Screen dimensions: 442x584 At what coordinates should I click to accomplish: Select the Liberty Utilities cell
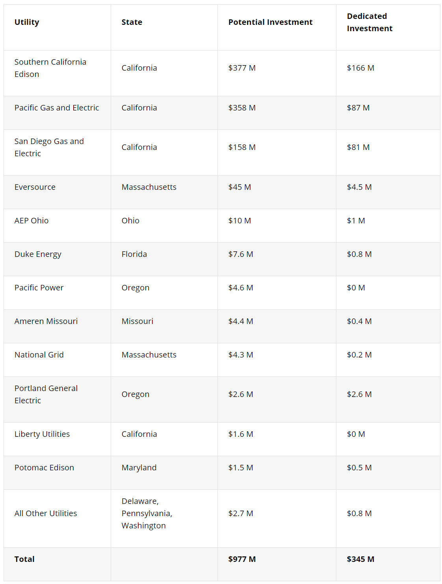[x=42, y=434]
